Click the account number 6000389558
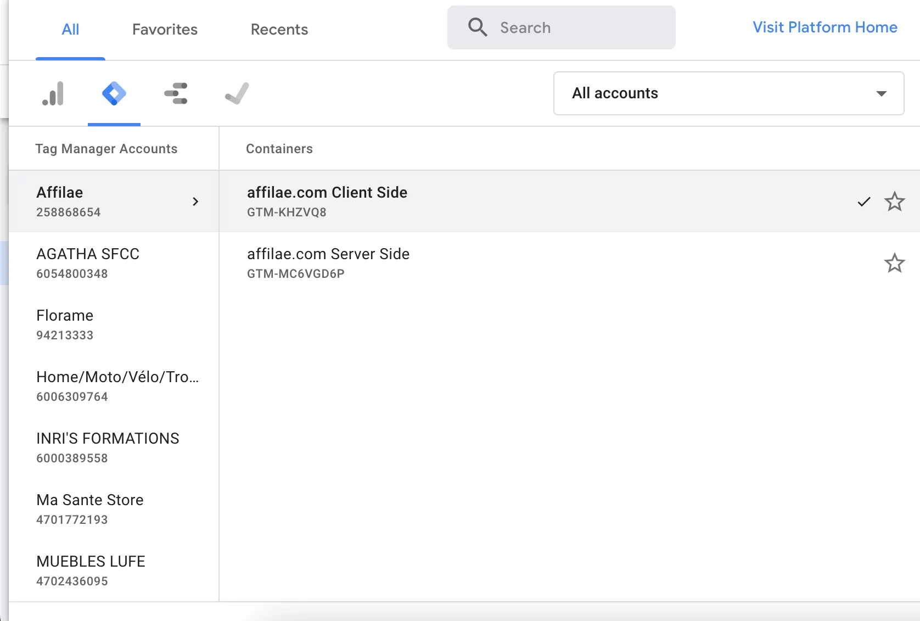 pyautogui.click(x=72, y=458)
